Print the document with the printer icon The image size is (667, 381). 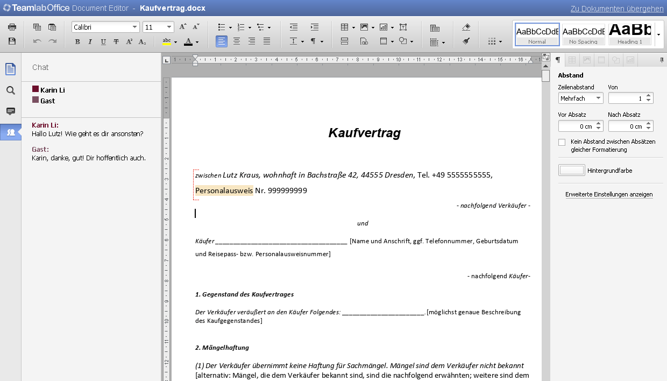coord(12,27)
